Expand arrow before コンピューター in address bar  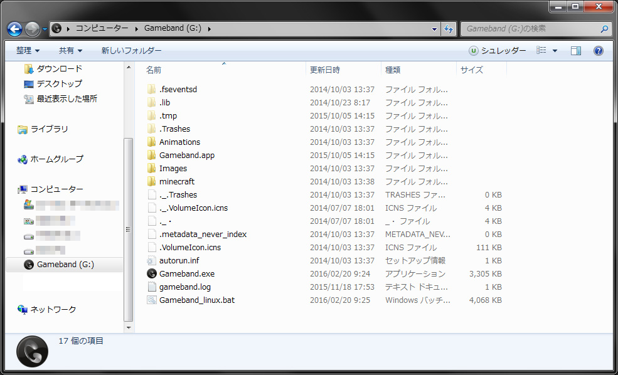click(x=68, y=29)
